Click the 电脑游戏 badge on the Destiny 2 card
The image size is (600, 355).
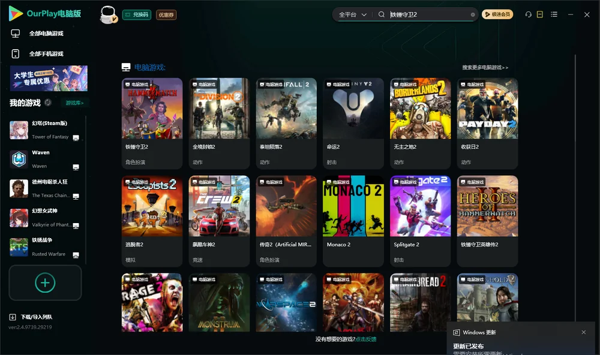pyautogui.click(x=338, y=84)
